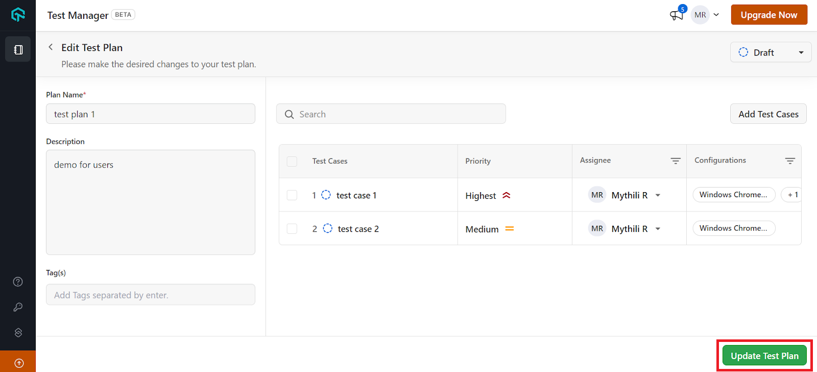Open the help question mark icon
This screenshot has width=817, height=372.
pos(18,282)
